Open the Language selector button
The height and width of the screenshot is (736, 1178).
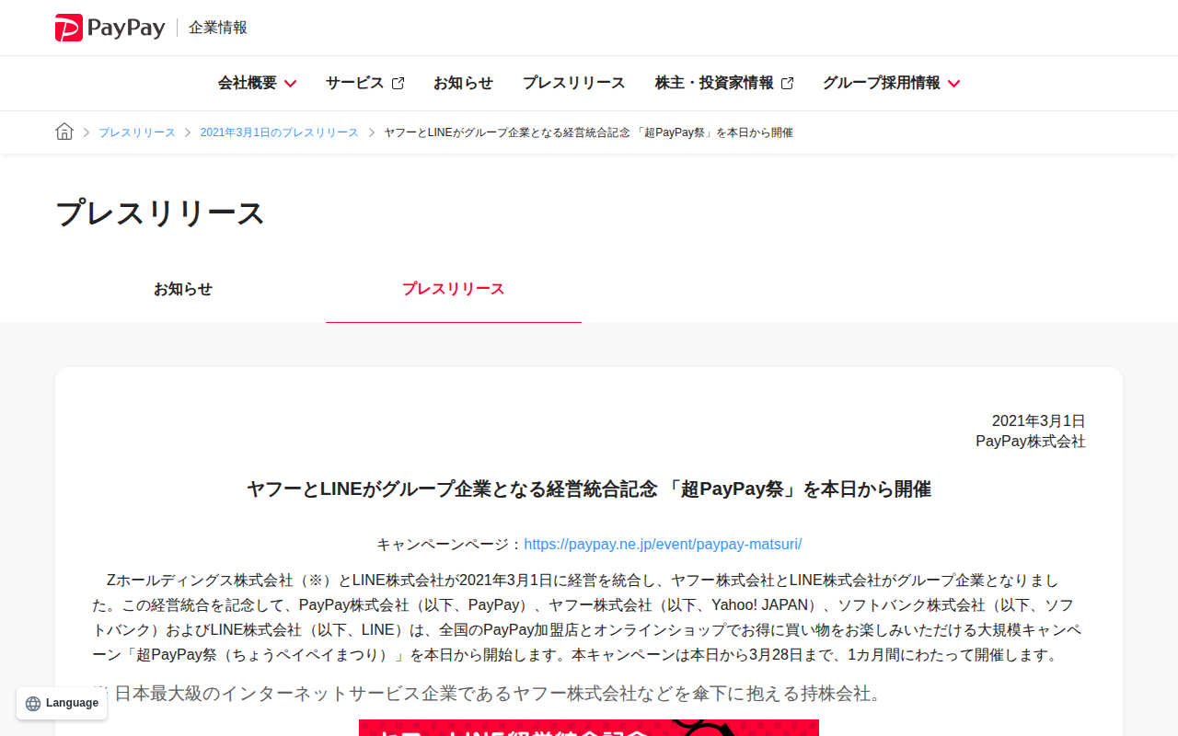pyautogui.click(x=62, y=704)
